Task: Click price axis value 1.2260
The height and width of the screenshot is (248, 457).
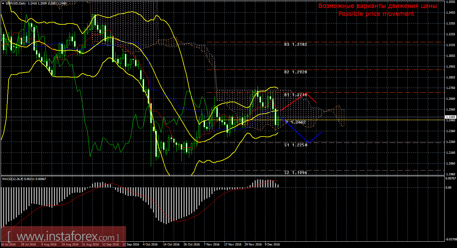Action: [x=450, y=142]
